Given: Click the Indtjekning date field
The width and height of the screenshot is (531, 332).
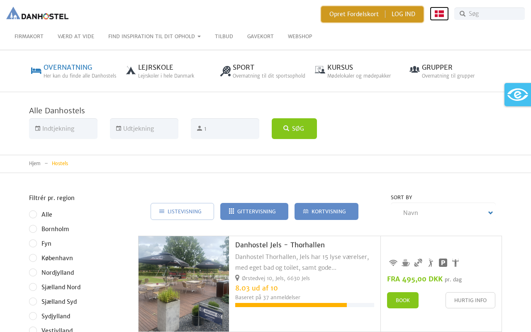Looking at the screenshot, I should tap(63, 129).
